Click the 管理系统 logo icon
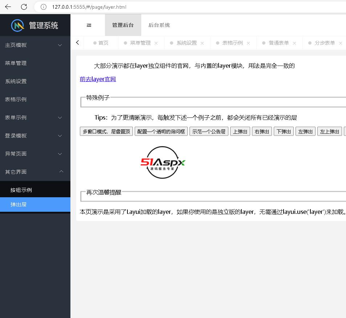Screen dimensions: 346x318 pos(18,25)
